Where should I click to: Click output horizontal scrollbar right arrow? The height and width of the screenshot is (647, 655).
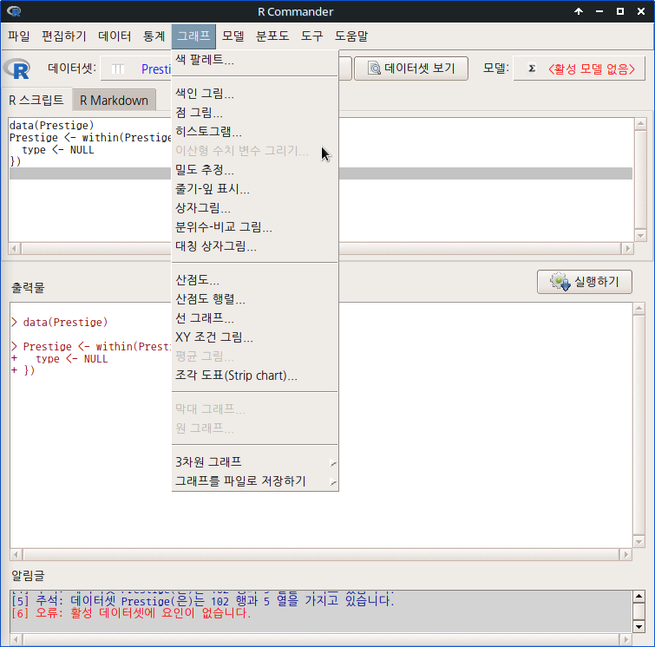coord(626,555)
